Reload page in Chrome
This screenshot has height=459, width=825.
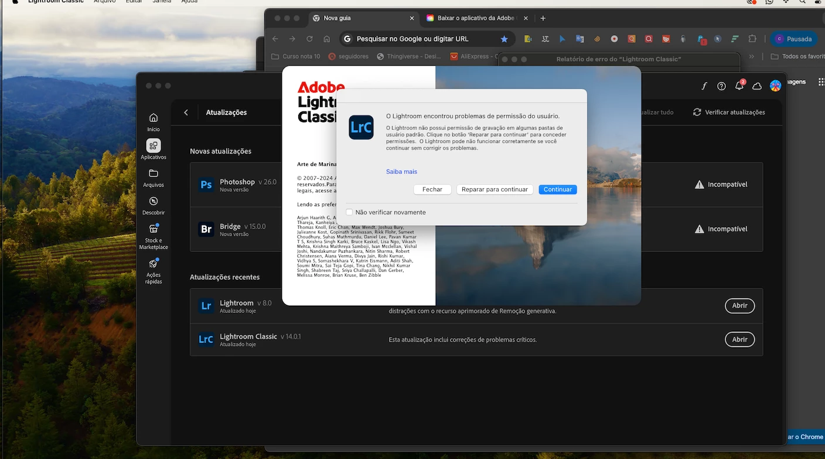point(309,39)
